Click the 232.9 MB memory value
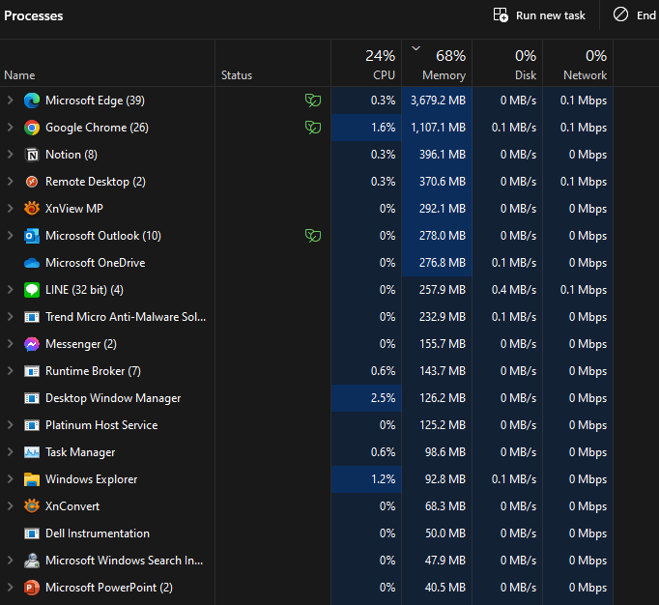Image resolution: width=659 pixels, height=605 pixels. pos(443,317)
